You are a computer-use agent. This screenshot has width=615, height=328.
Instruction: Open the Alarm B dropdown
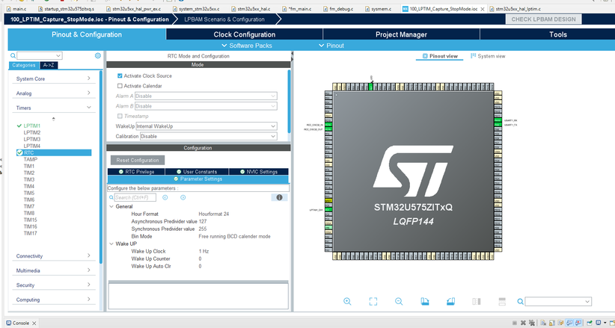[x=206, y=106]
